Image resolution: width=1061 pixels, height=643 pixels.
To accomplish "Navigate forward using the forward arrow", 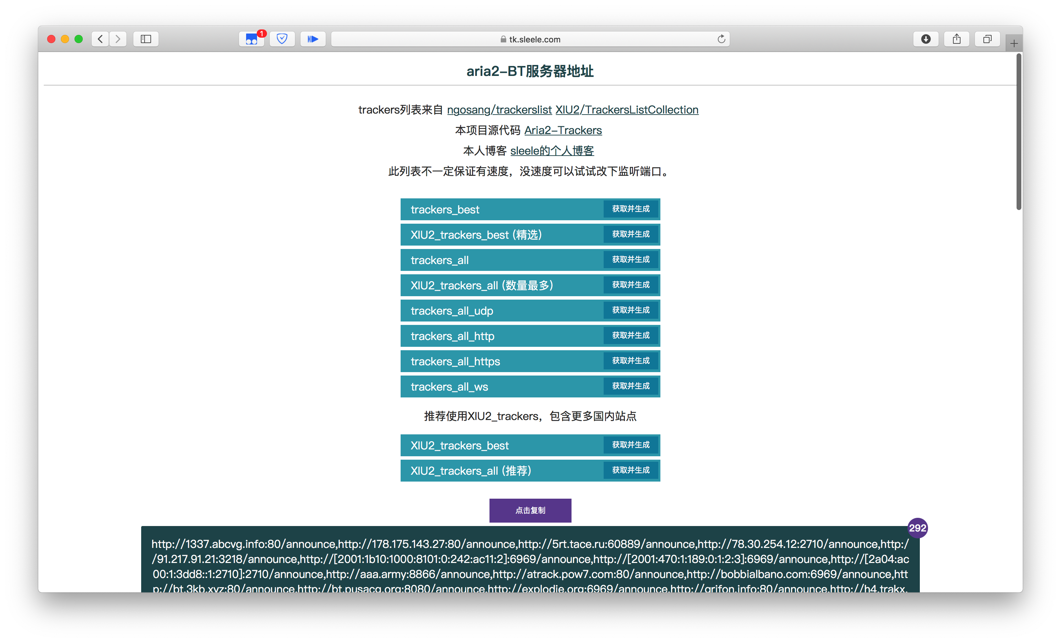I will tap(118, 39).
